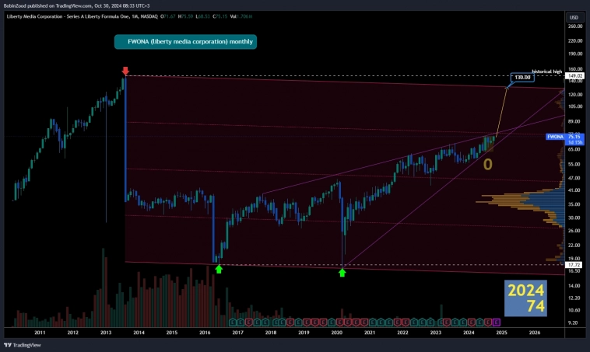Image resolution: width=590 pixels, height=352 pixels.
Task: Click the 105.00 price scale value
Action: [x=575, y=106]
